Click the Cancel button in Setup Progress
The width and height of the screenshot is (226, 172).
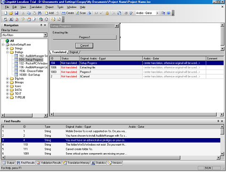click(x=84, y=46)
